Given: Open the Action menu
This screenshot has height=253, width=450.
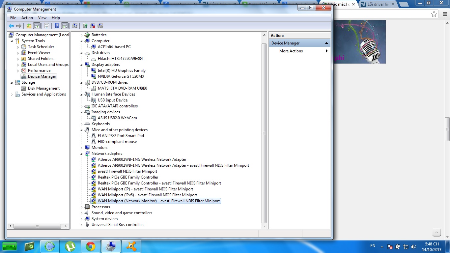Looking at the screenshot, I should pyautogui.click(x=27, y=18).
